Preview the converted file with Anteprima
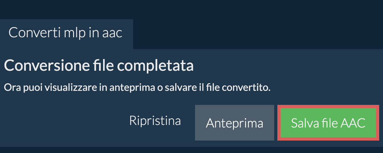Image resolution: width=383 pixels, height=153 pixels. (x=234, y=123)
